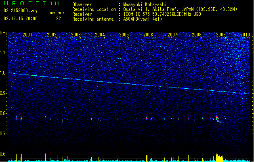Click the antenna value A504HB(yagi 4el)

[x=143, y=19]
